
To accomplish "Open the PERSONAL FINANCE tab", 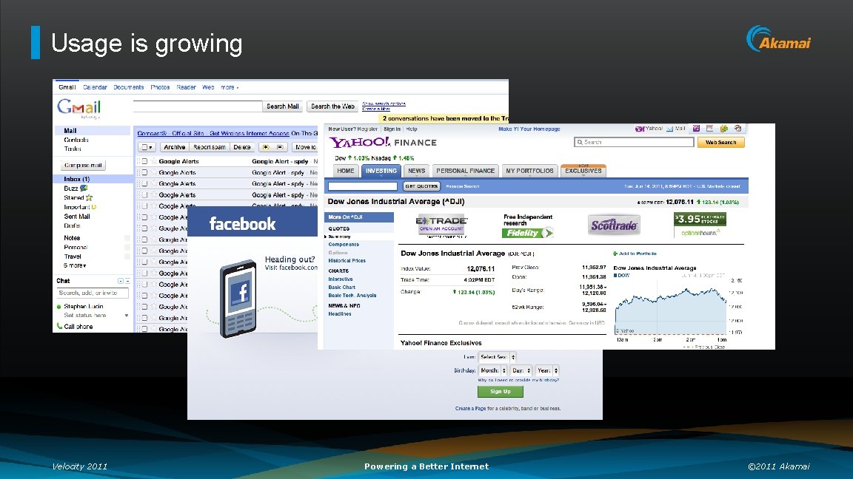I will pyautogui.click(x=465, y=171).
